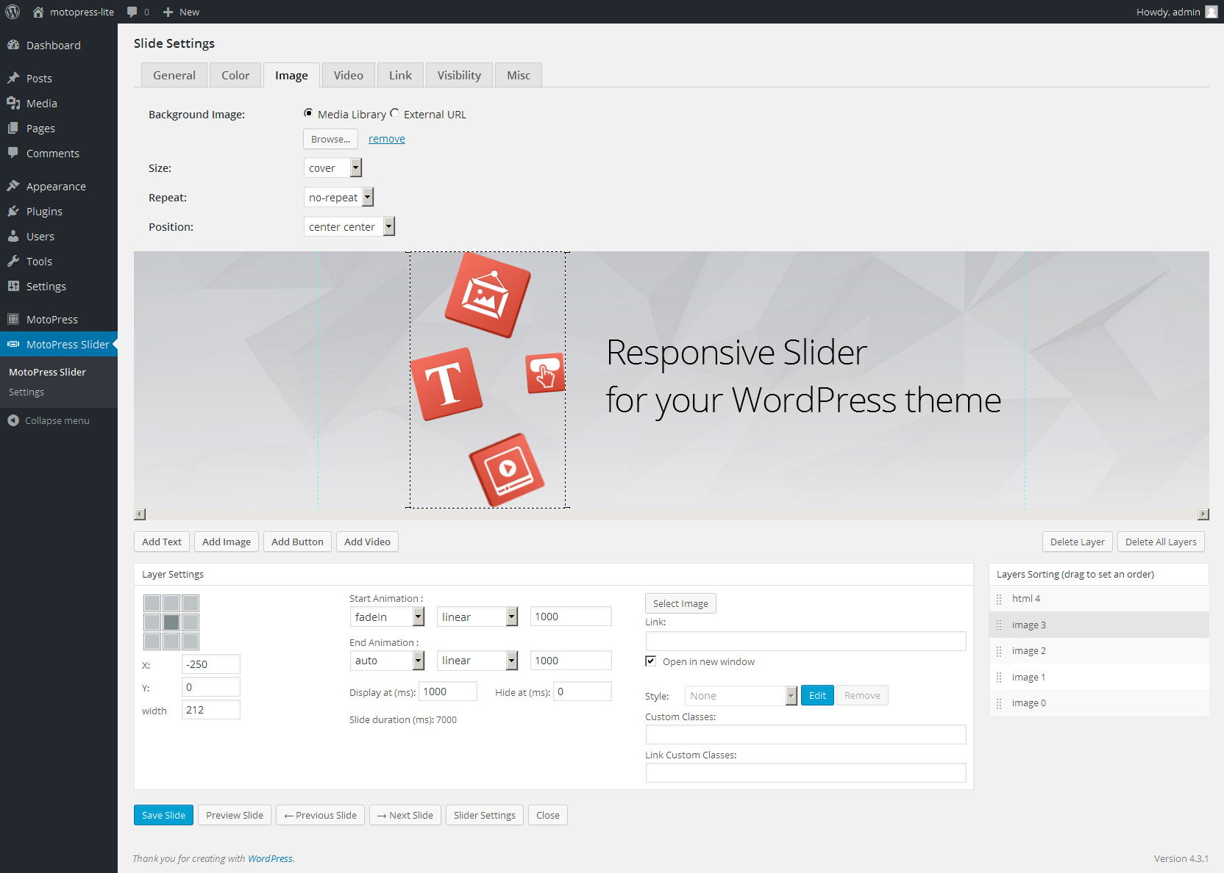
Task: Switch to the Visibility tab
Action: click(459, 75)
